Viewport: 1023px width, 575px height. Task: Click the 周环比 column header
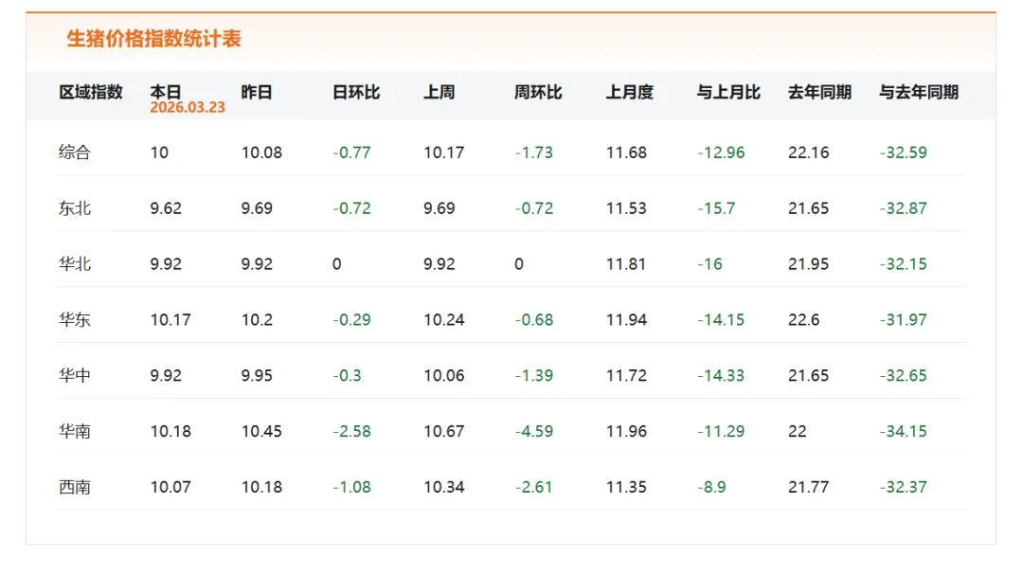(x=538, y=92)
